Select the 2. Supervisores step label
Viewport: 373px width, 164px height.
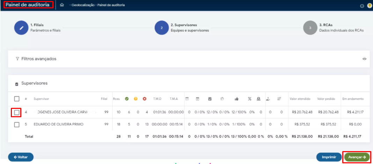[184, 25]
